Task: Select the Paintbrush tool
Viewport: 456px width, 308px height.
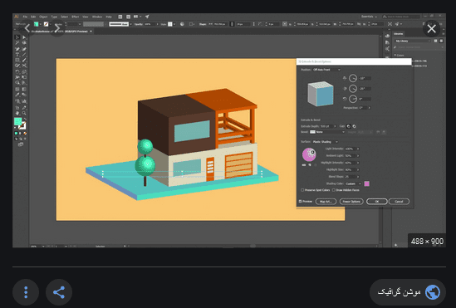Action: [24, 60]
